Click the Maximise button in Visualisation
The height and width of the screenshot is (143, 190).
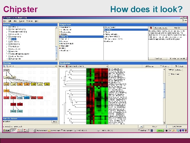point(165,66)
